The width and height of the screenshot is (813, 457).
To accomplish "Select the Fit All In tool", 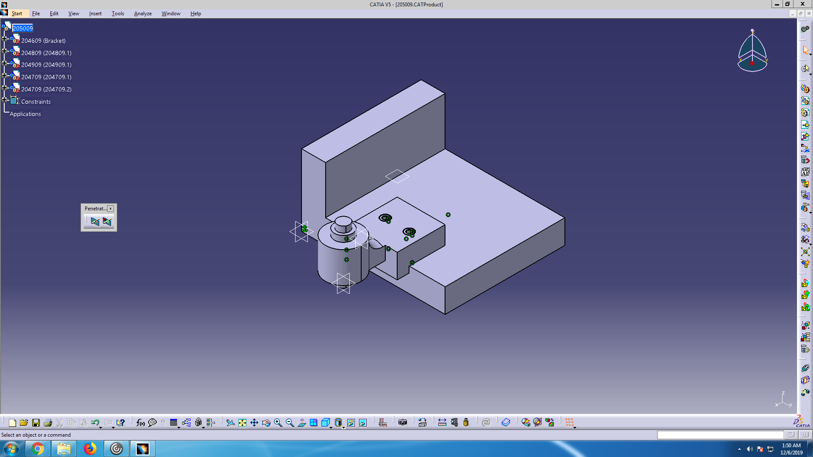I will (242, 422).
